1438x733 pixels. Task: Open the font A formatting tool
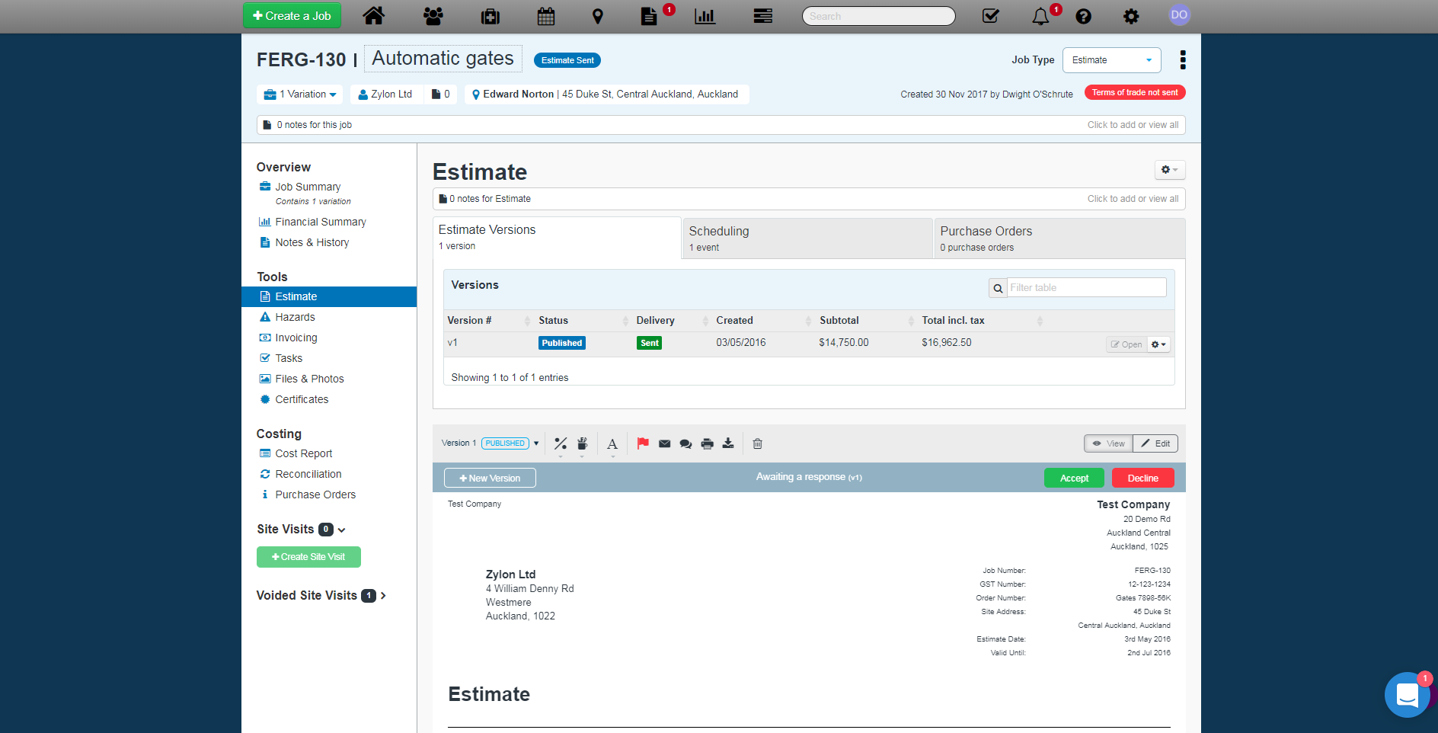(612, 443)
